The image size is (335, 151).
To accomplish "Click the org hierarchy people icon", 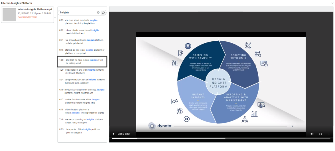I will click(245, 120).
